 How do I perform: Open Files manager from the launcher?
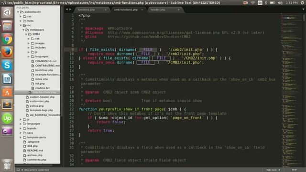(7, 25)
